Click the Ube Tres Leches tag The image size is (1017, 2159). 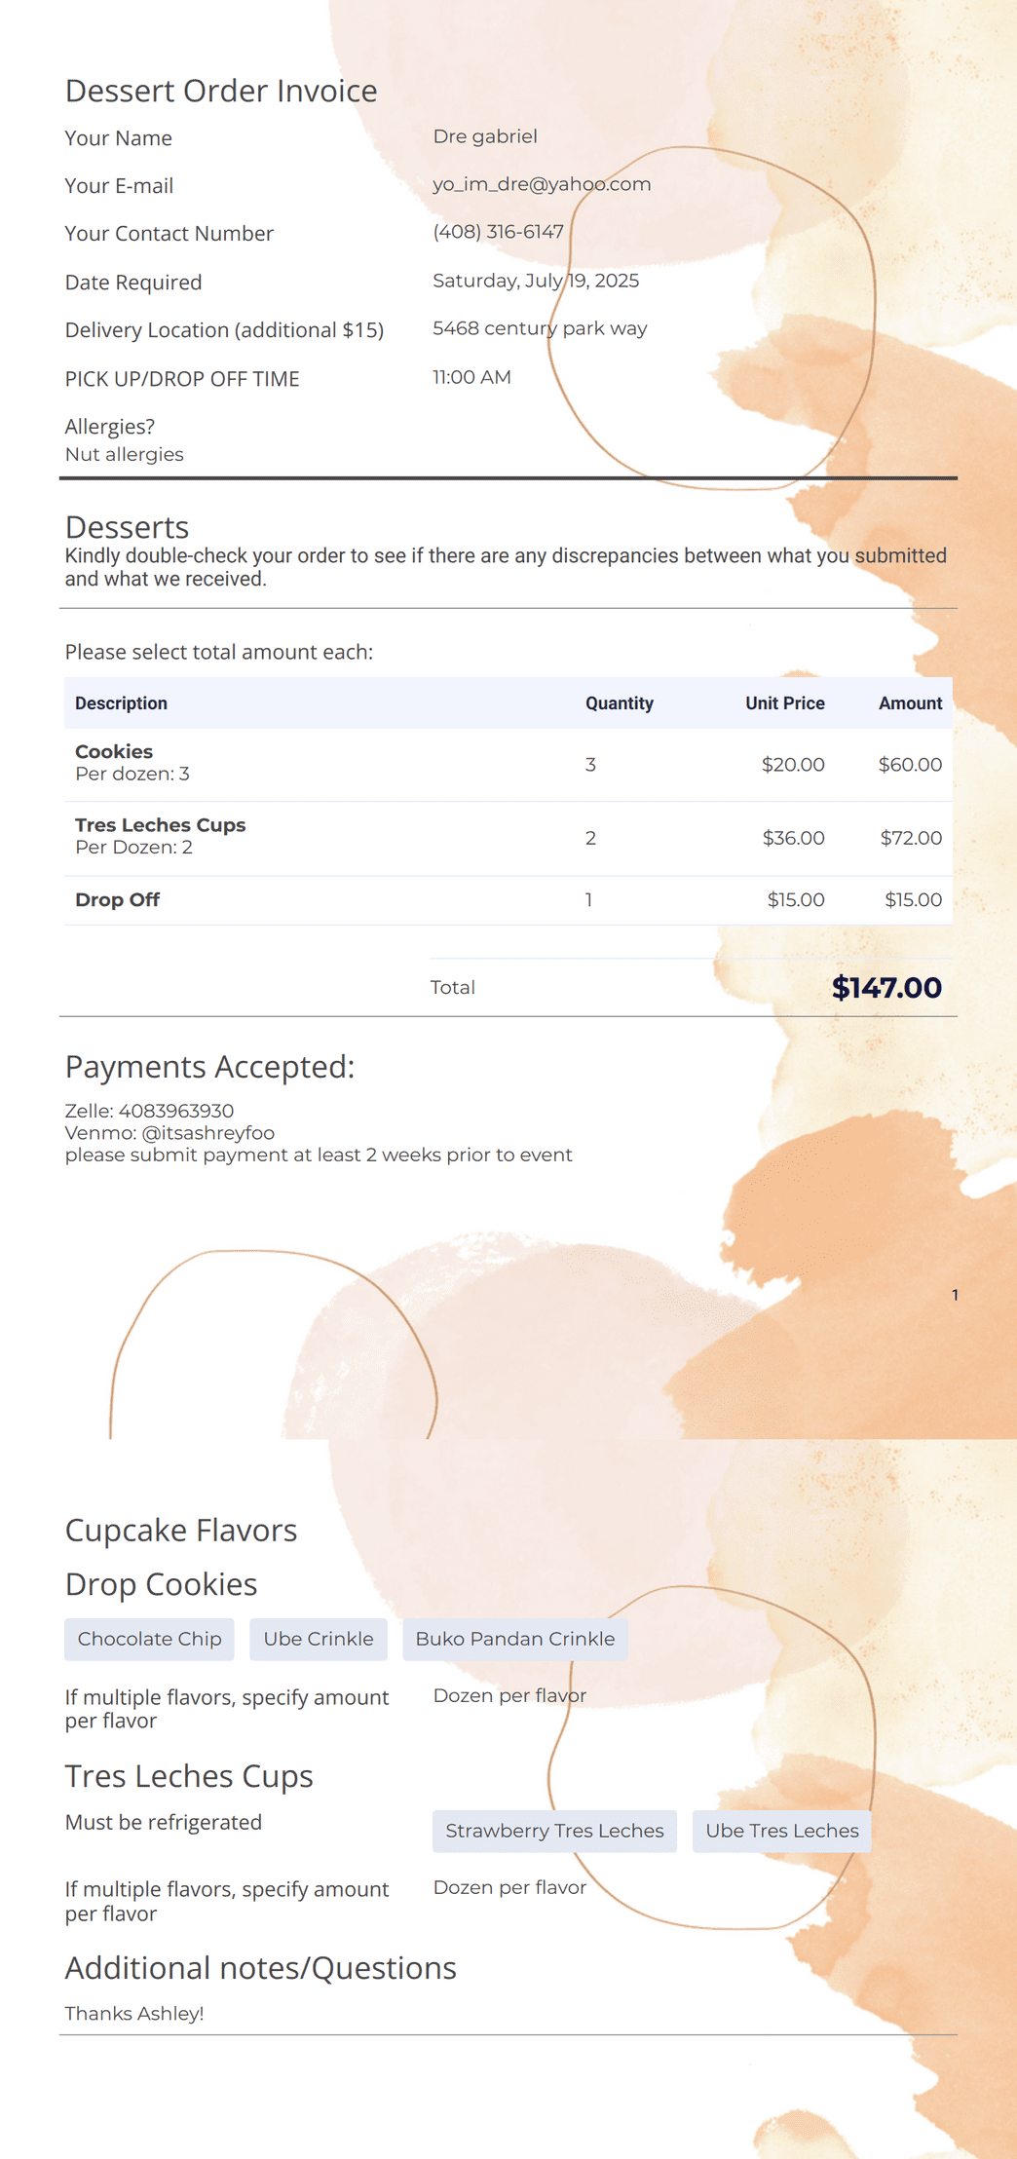pos(782,1831)
